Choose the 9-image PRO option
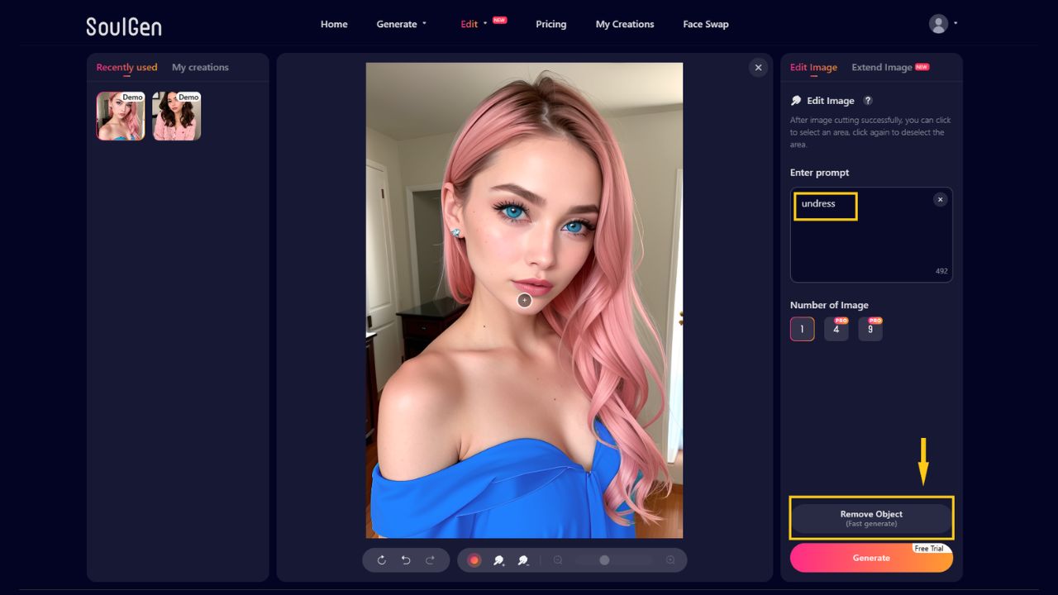The image size is (1058, 595). [870, 328]
